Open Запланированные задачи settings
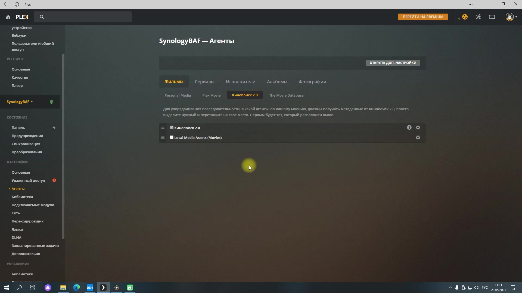Screen dimensions: 522x293 35,246
